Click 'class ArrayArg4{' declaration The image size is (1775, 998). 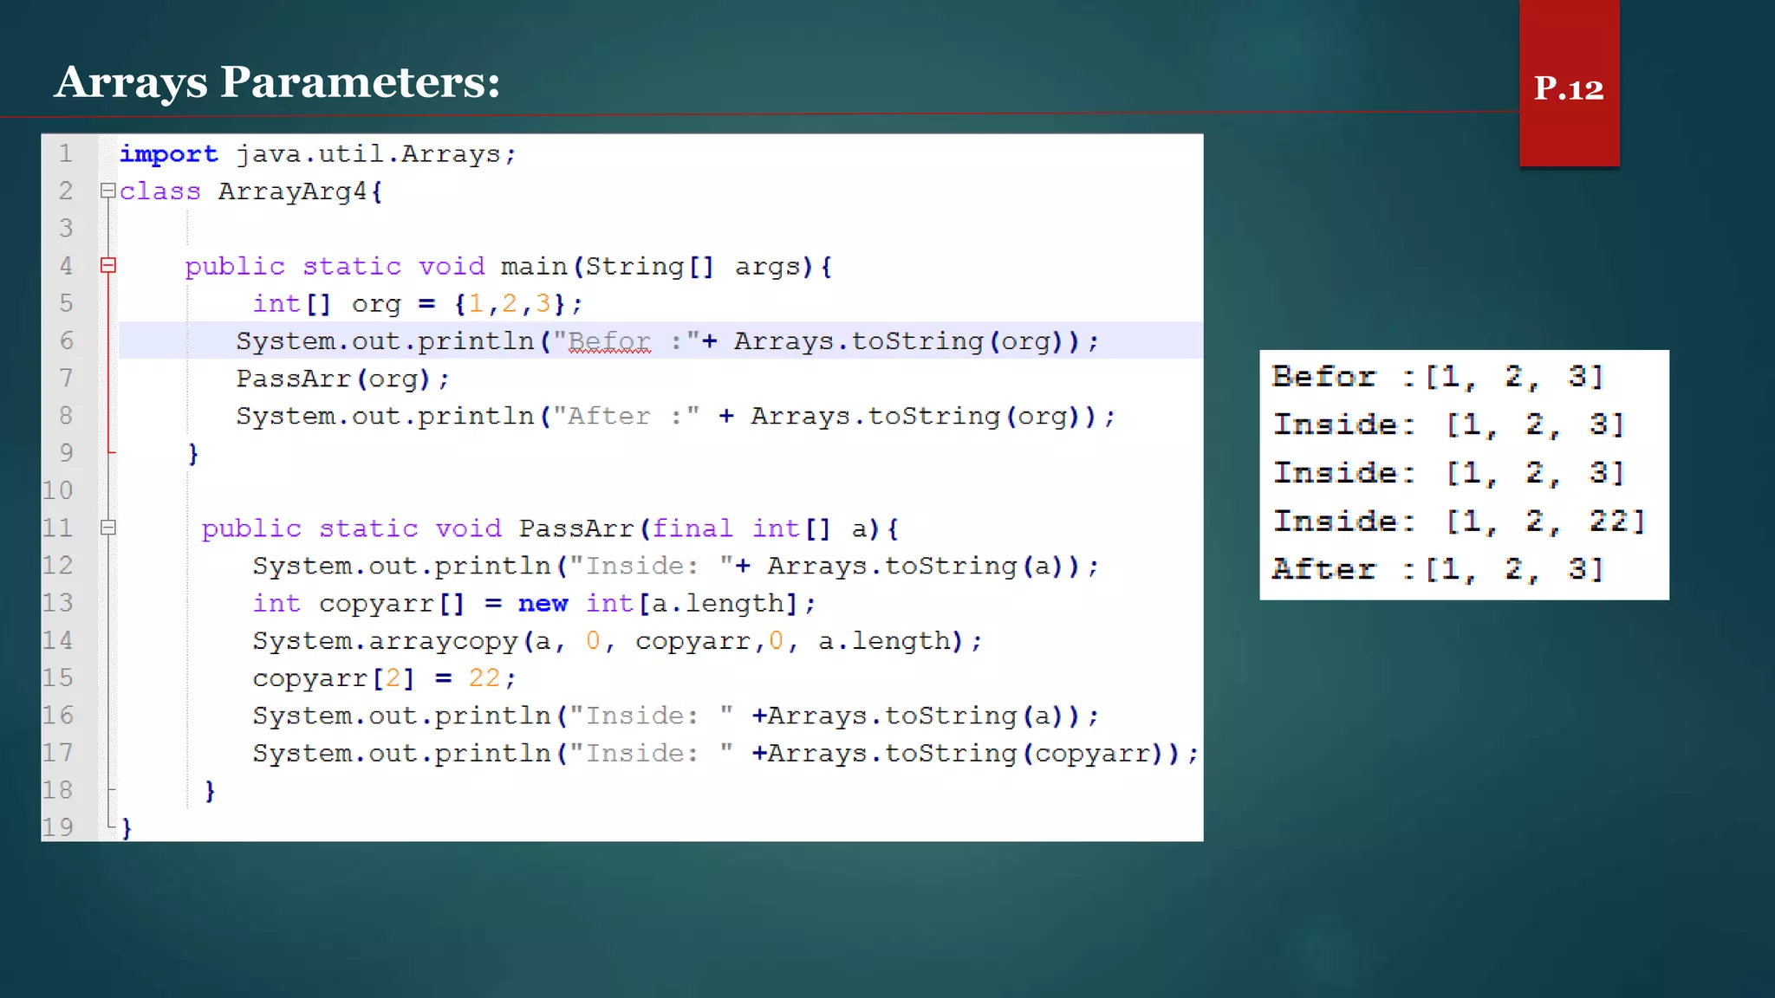(250, 191)
